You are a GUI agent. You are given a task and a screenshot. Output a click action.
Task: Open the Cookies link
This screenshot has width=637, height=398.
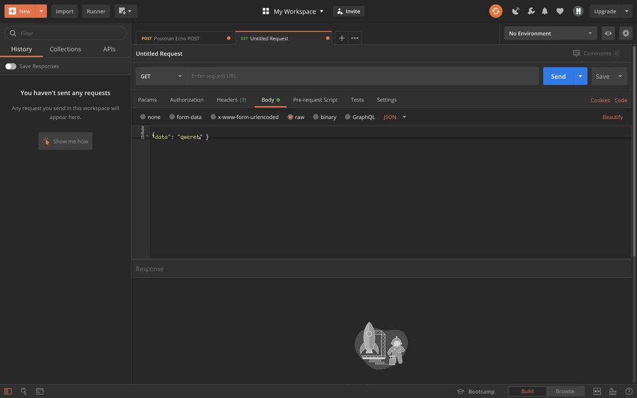click(x=600, y=100)
